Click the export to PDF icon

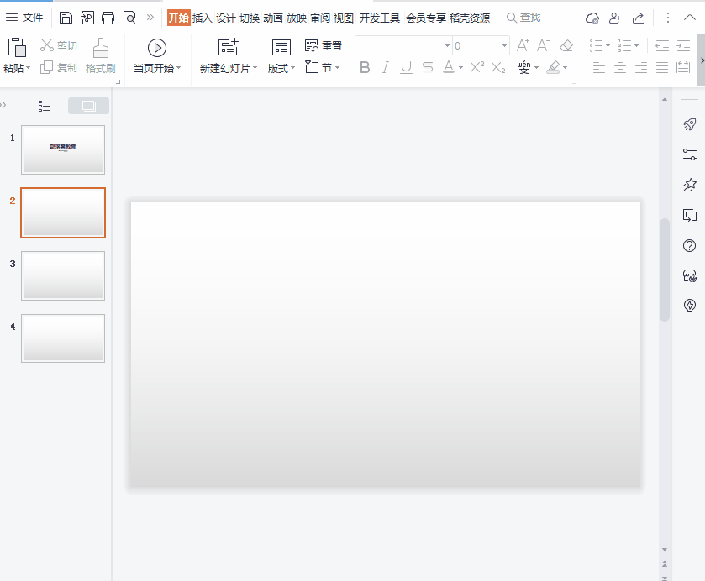87,18
